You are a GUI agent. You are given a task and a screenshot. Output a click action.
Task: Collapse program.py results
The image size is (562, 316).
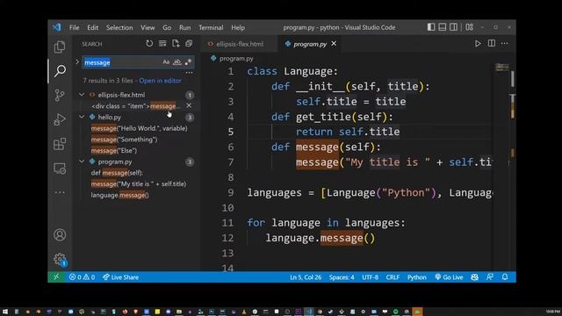(82, 162)
